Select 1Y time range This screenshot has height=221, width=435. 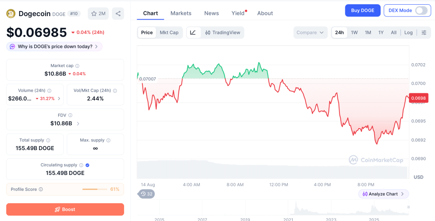click(381, 33)
